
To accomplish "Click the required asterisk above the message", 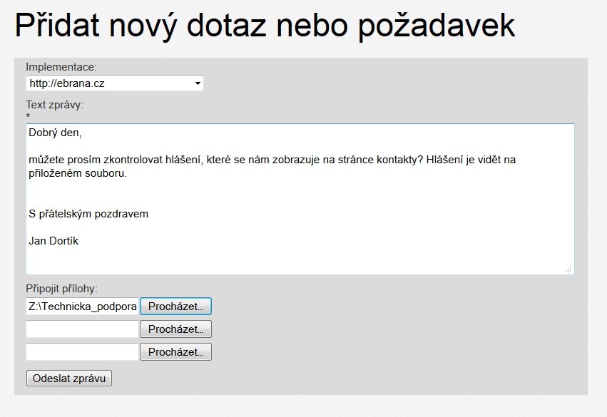I will (28, 116).
